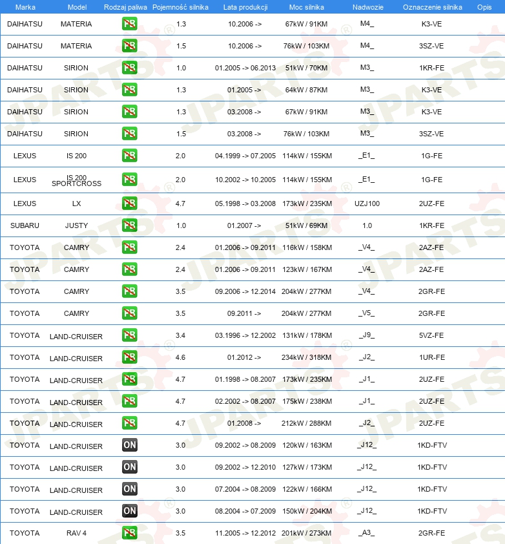The image size is (505, 544).
Task: Click power value 212kW / 288KM
Action: click(x=306, y=423)
